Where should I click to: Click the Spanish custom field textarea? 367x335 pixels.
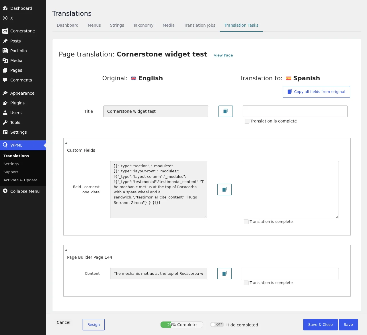pyautogui.click(x=290, y=190)
